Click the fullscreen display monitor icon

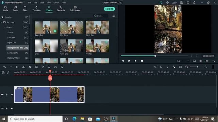click(194, 61)
